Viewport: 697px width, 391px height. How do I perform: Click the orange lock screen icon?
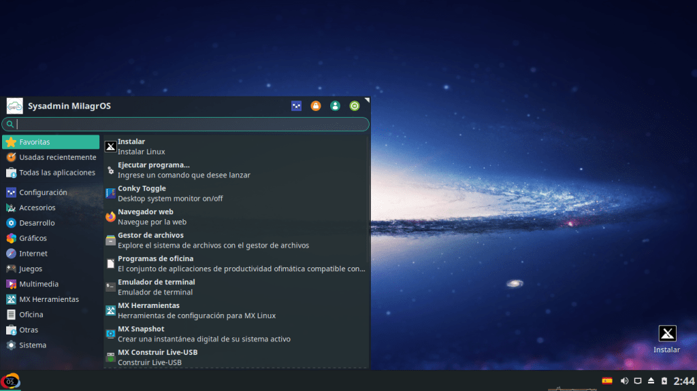coord(316,106)
